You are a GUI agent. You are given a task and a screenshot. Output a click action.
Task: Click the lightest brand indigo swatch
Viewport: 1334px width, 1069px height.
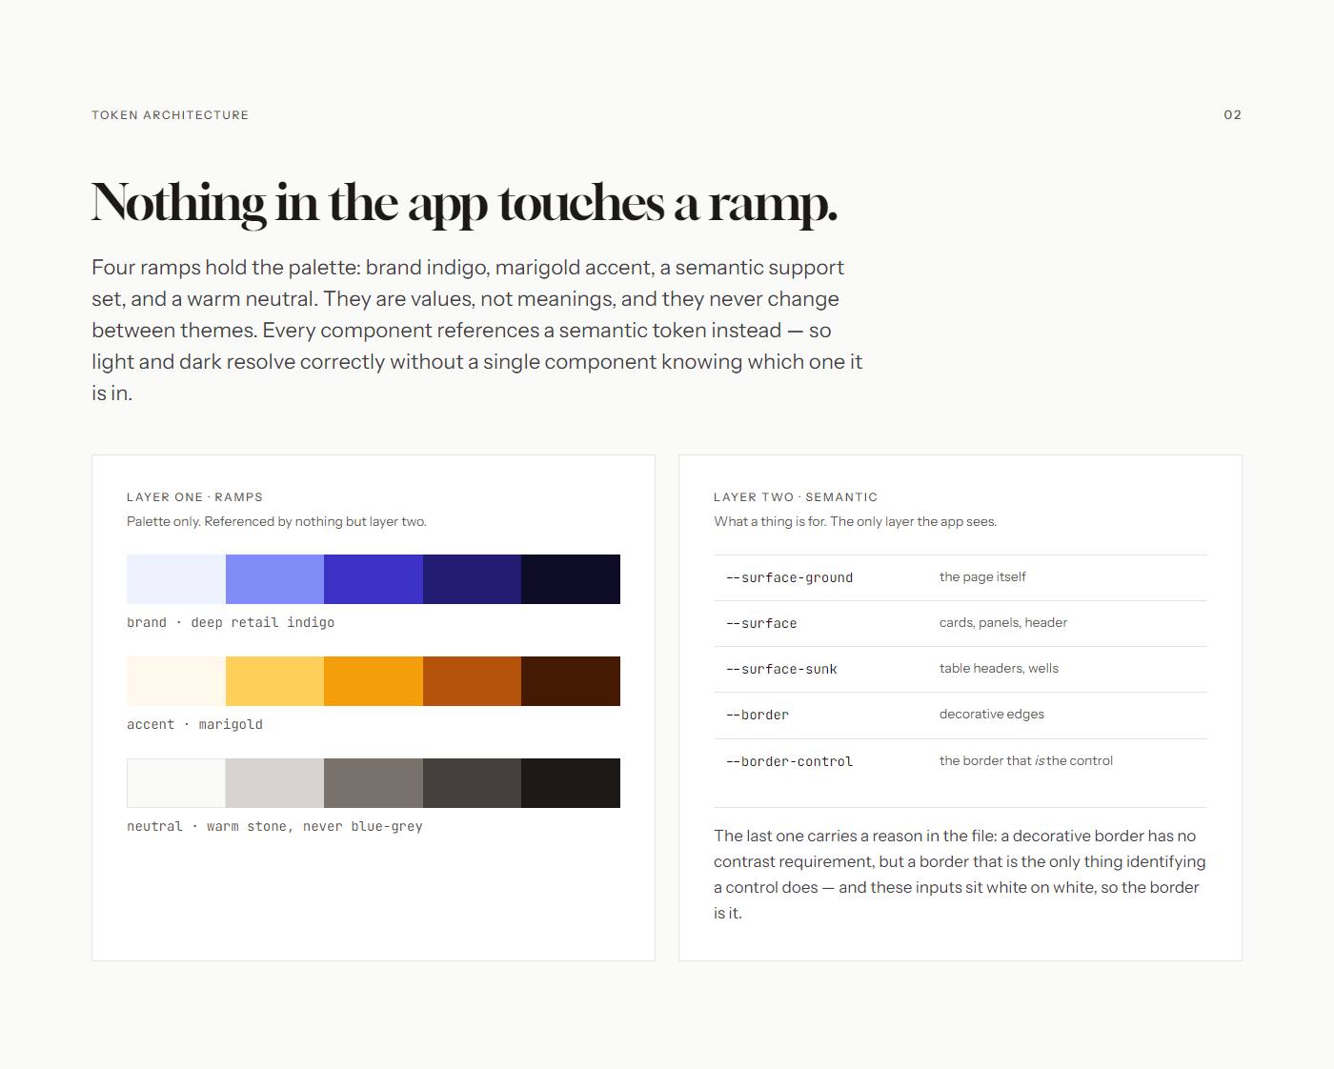pyautogui.click(x=176, y=579)
